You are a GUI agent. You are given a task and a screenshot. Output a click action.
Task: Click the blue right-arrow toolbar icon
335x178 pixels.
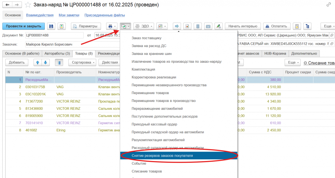177,26
